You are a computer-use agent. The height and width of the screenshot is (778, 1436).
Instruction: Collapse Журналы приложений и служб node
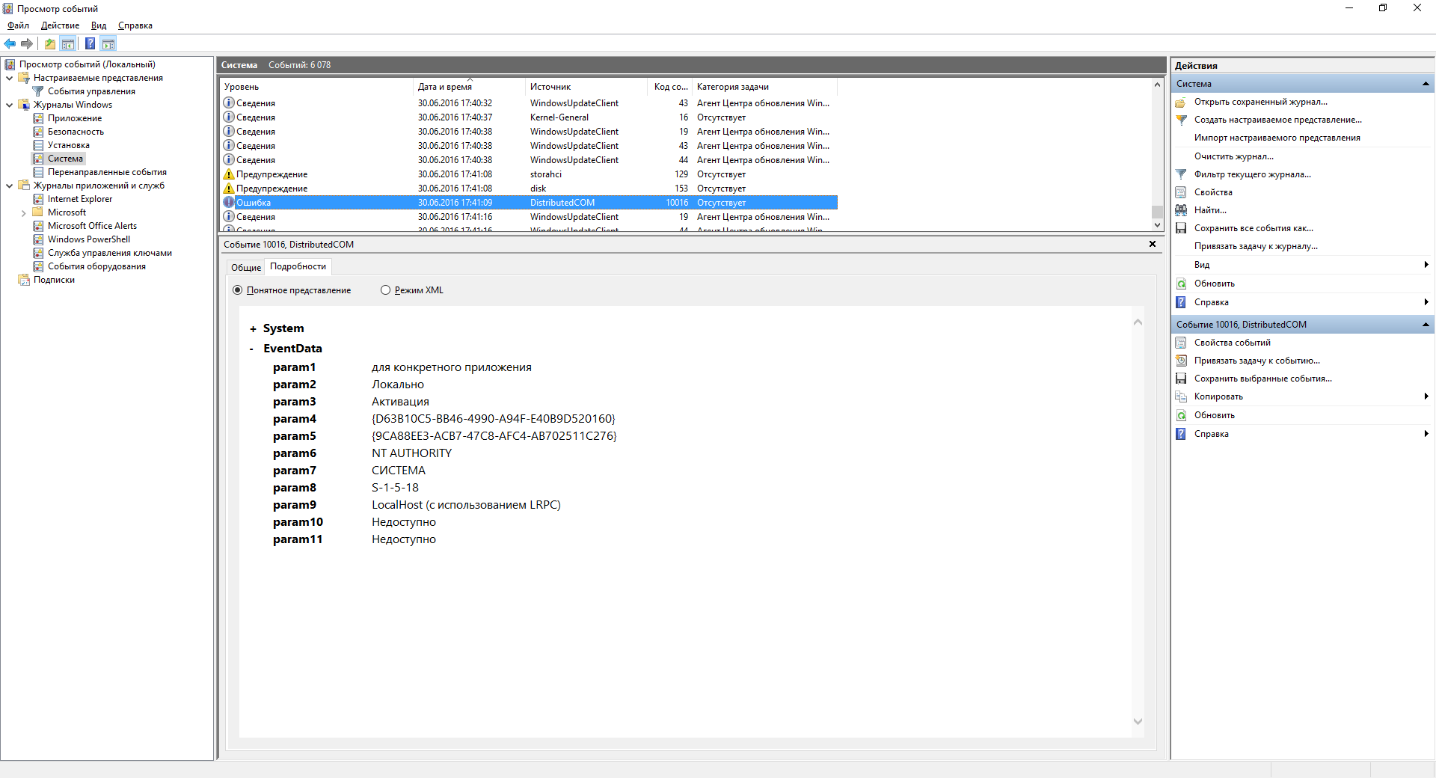[9, 186]
